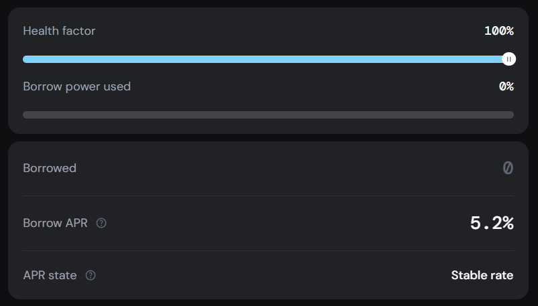Viewport: 538px width, 306px height.
Task: Click the APR state label
Action: tap(50, 275)
